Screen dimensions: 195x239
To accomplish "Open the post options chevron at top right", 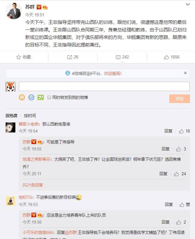I will coord(188,4).
